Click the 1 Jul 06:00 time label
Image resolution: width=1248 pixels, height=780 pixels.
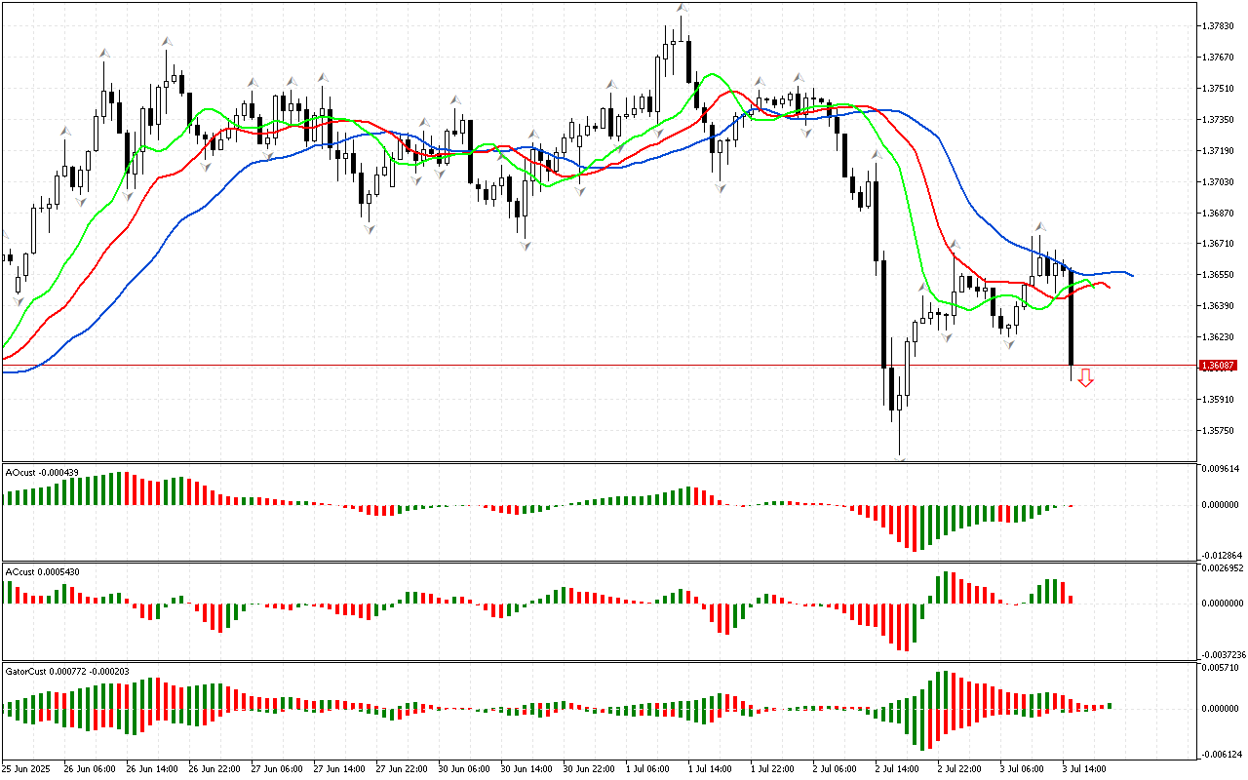pyautogui.click(x=645, y=768)
